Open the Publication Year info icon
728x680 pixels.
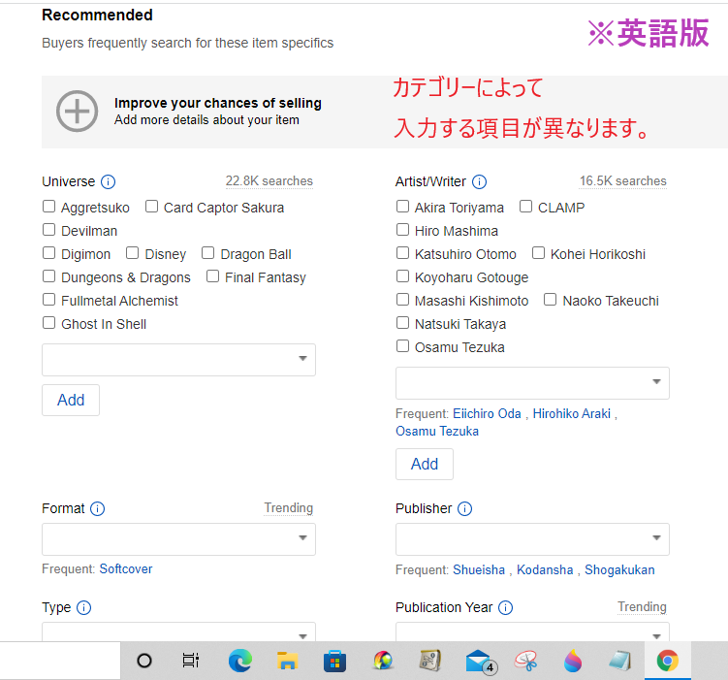505,607
